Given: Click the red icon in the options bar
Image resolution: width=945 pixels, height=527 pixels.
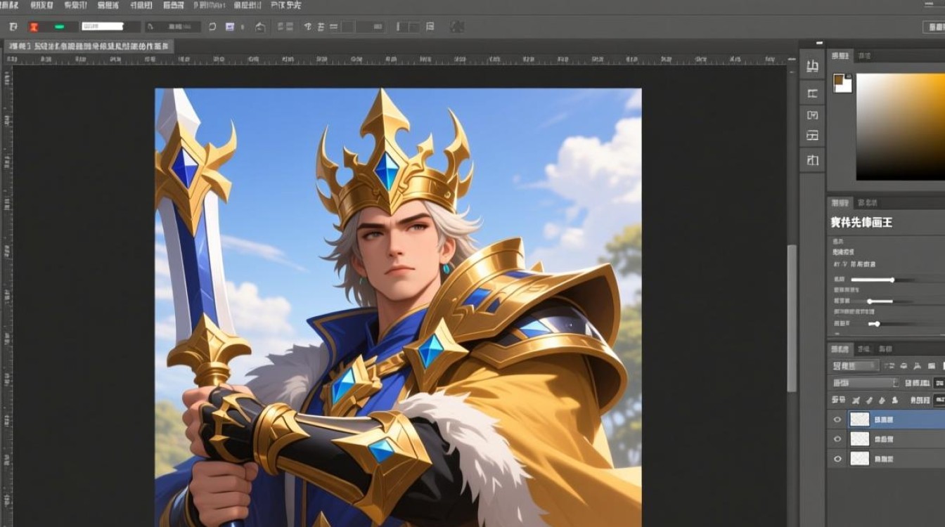Looking at the screenshot, I should pos(33,27).
